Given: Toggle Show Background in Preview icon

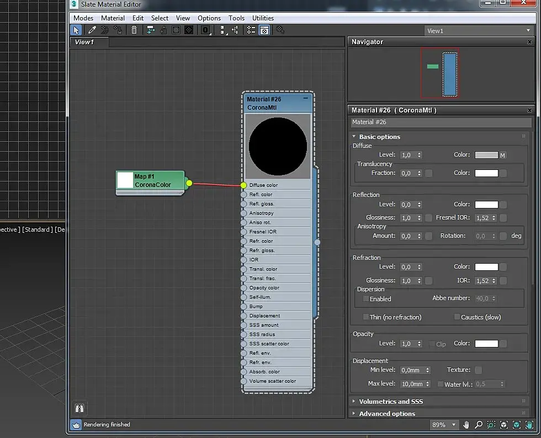Looking at the screenshot, I should (189, 30).
